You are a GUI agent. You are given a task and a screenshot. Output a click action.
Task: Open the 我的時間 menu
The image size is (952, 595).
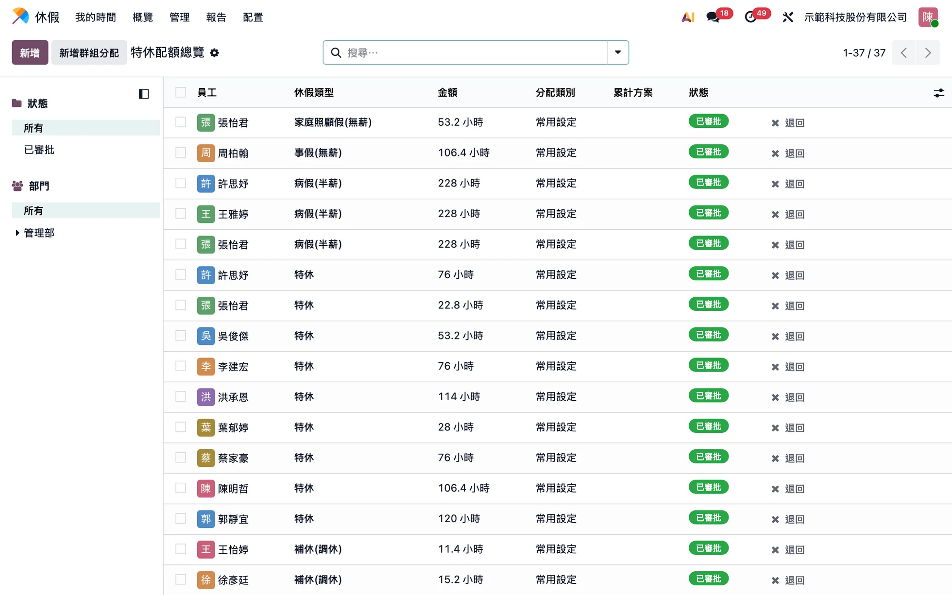click(96, 17)
